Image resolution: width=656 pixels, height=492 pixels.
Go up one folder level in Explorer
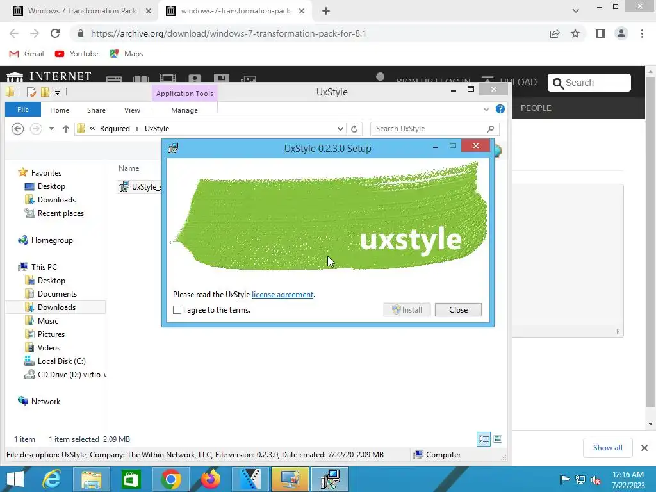tap(66, 129)
